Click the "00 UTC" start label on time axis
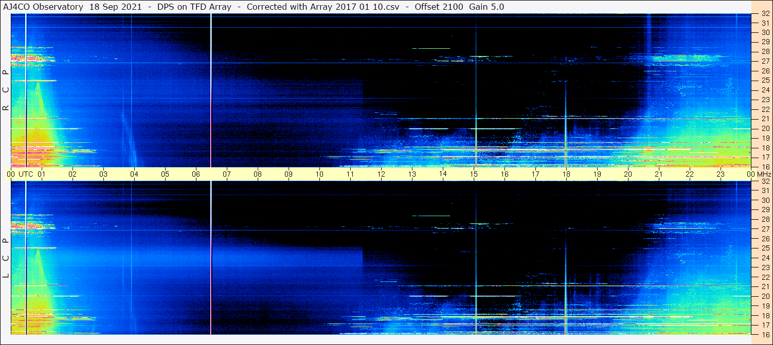Viewport: 773px width, 345px height. (x=20, y=174)
